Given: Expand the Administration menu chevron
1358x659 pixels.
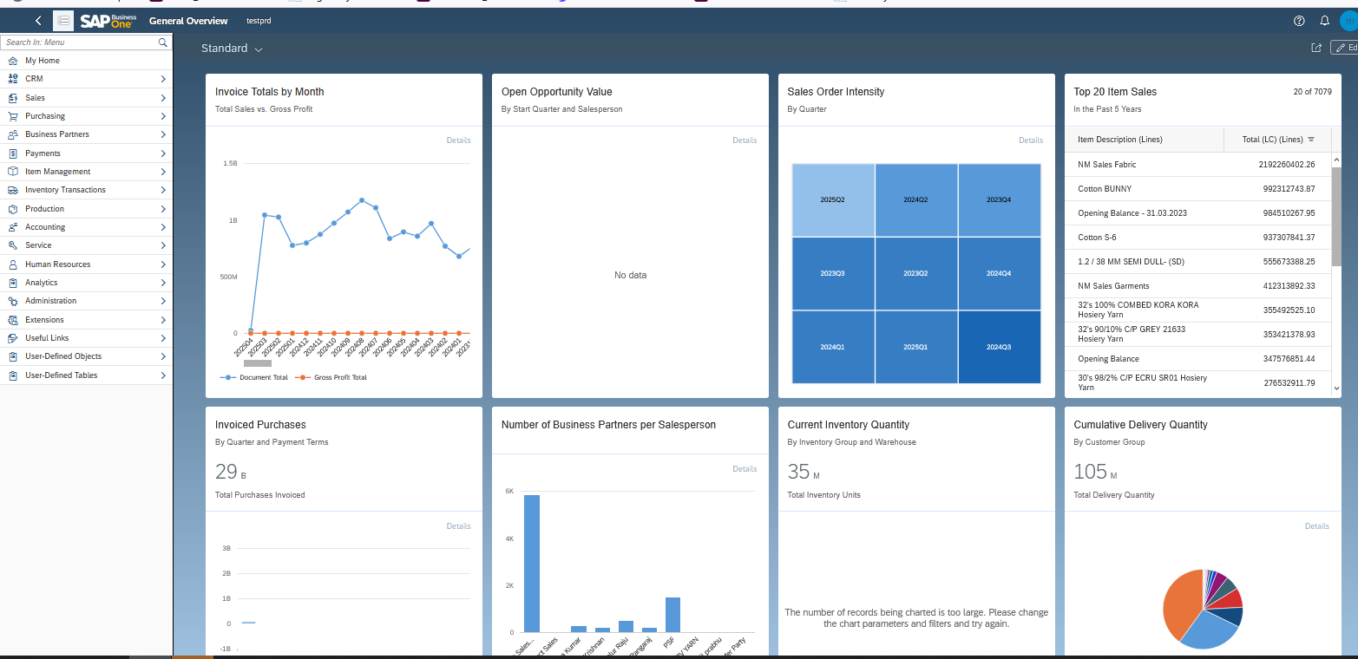Looking at the screenshot, I should point(163,301).
